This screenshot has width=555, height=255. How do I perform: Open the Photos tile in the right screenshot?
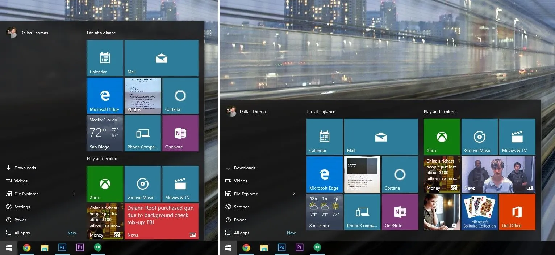tap(362, 174)
